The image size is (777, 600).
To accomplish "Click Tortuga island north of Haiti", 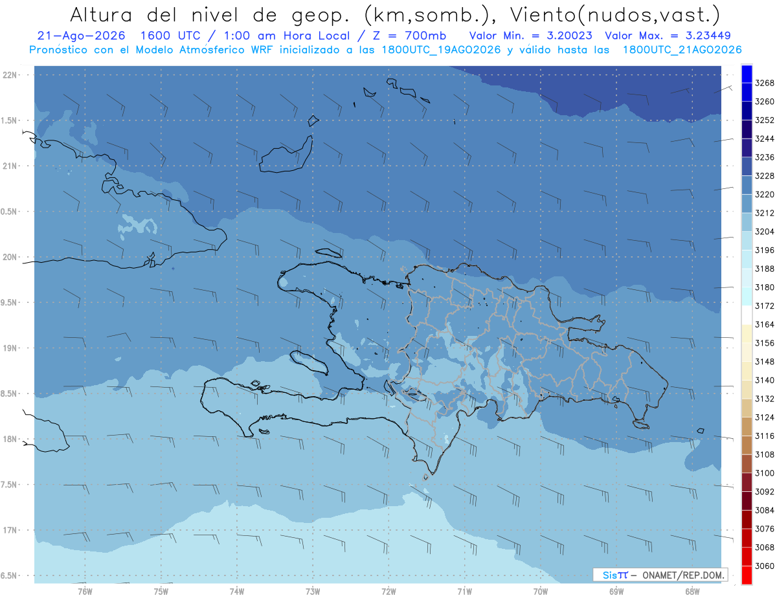I will (x=330, y=252).
